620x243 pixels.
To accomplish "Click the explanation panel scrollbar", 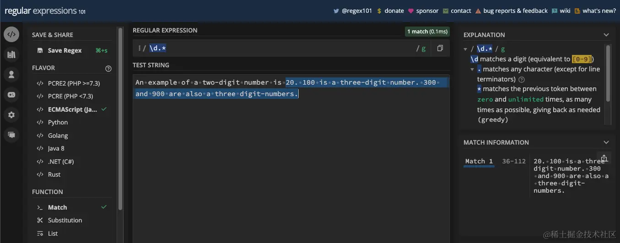I will (x=608, y=73).
